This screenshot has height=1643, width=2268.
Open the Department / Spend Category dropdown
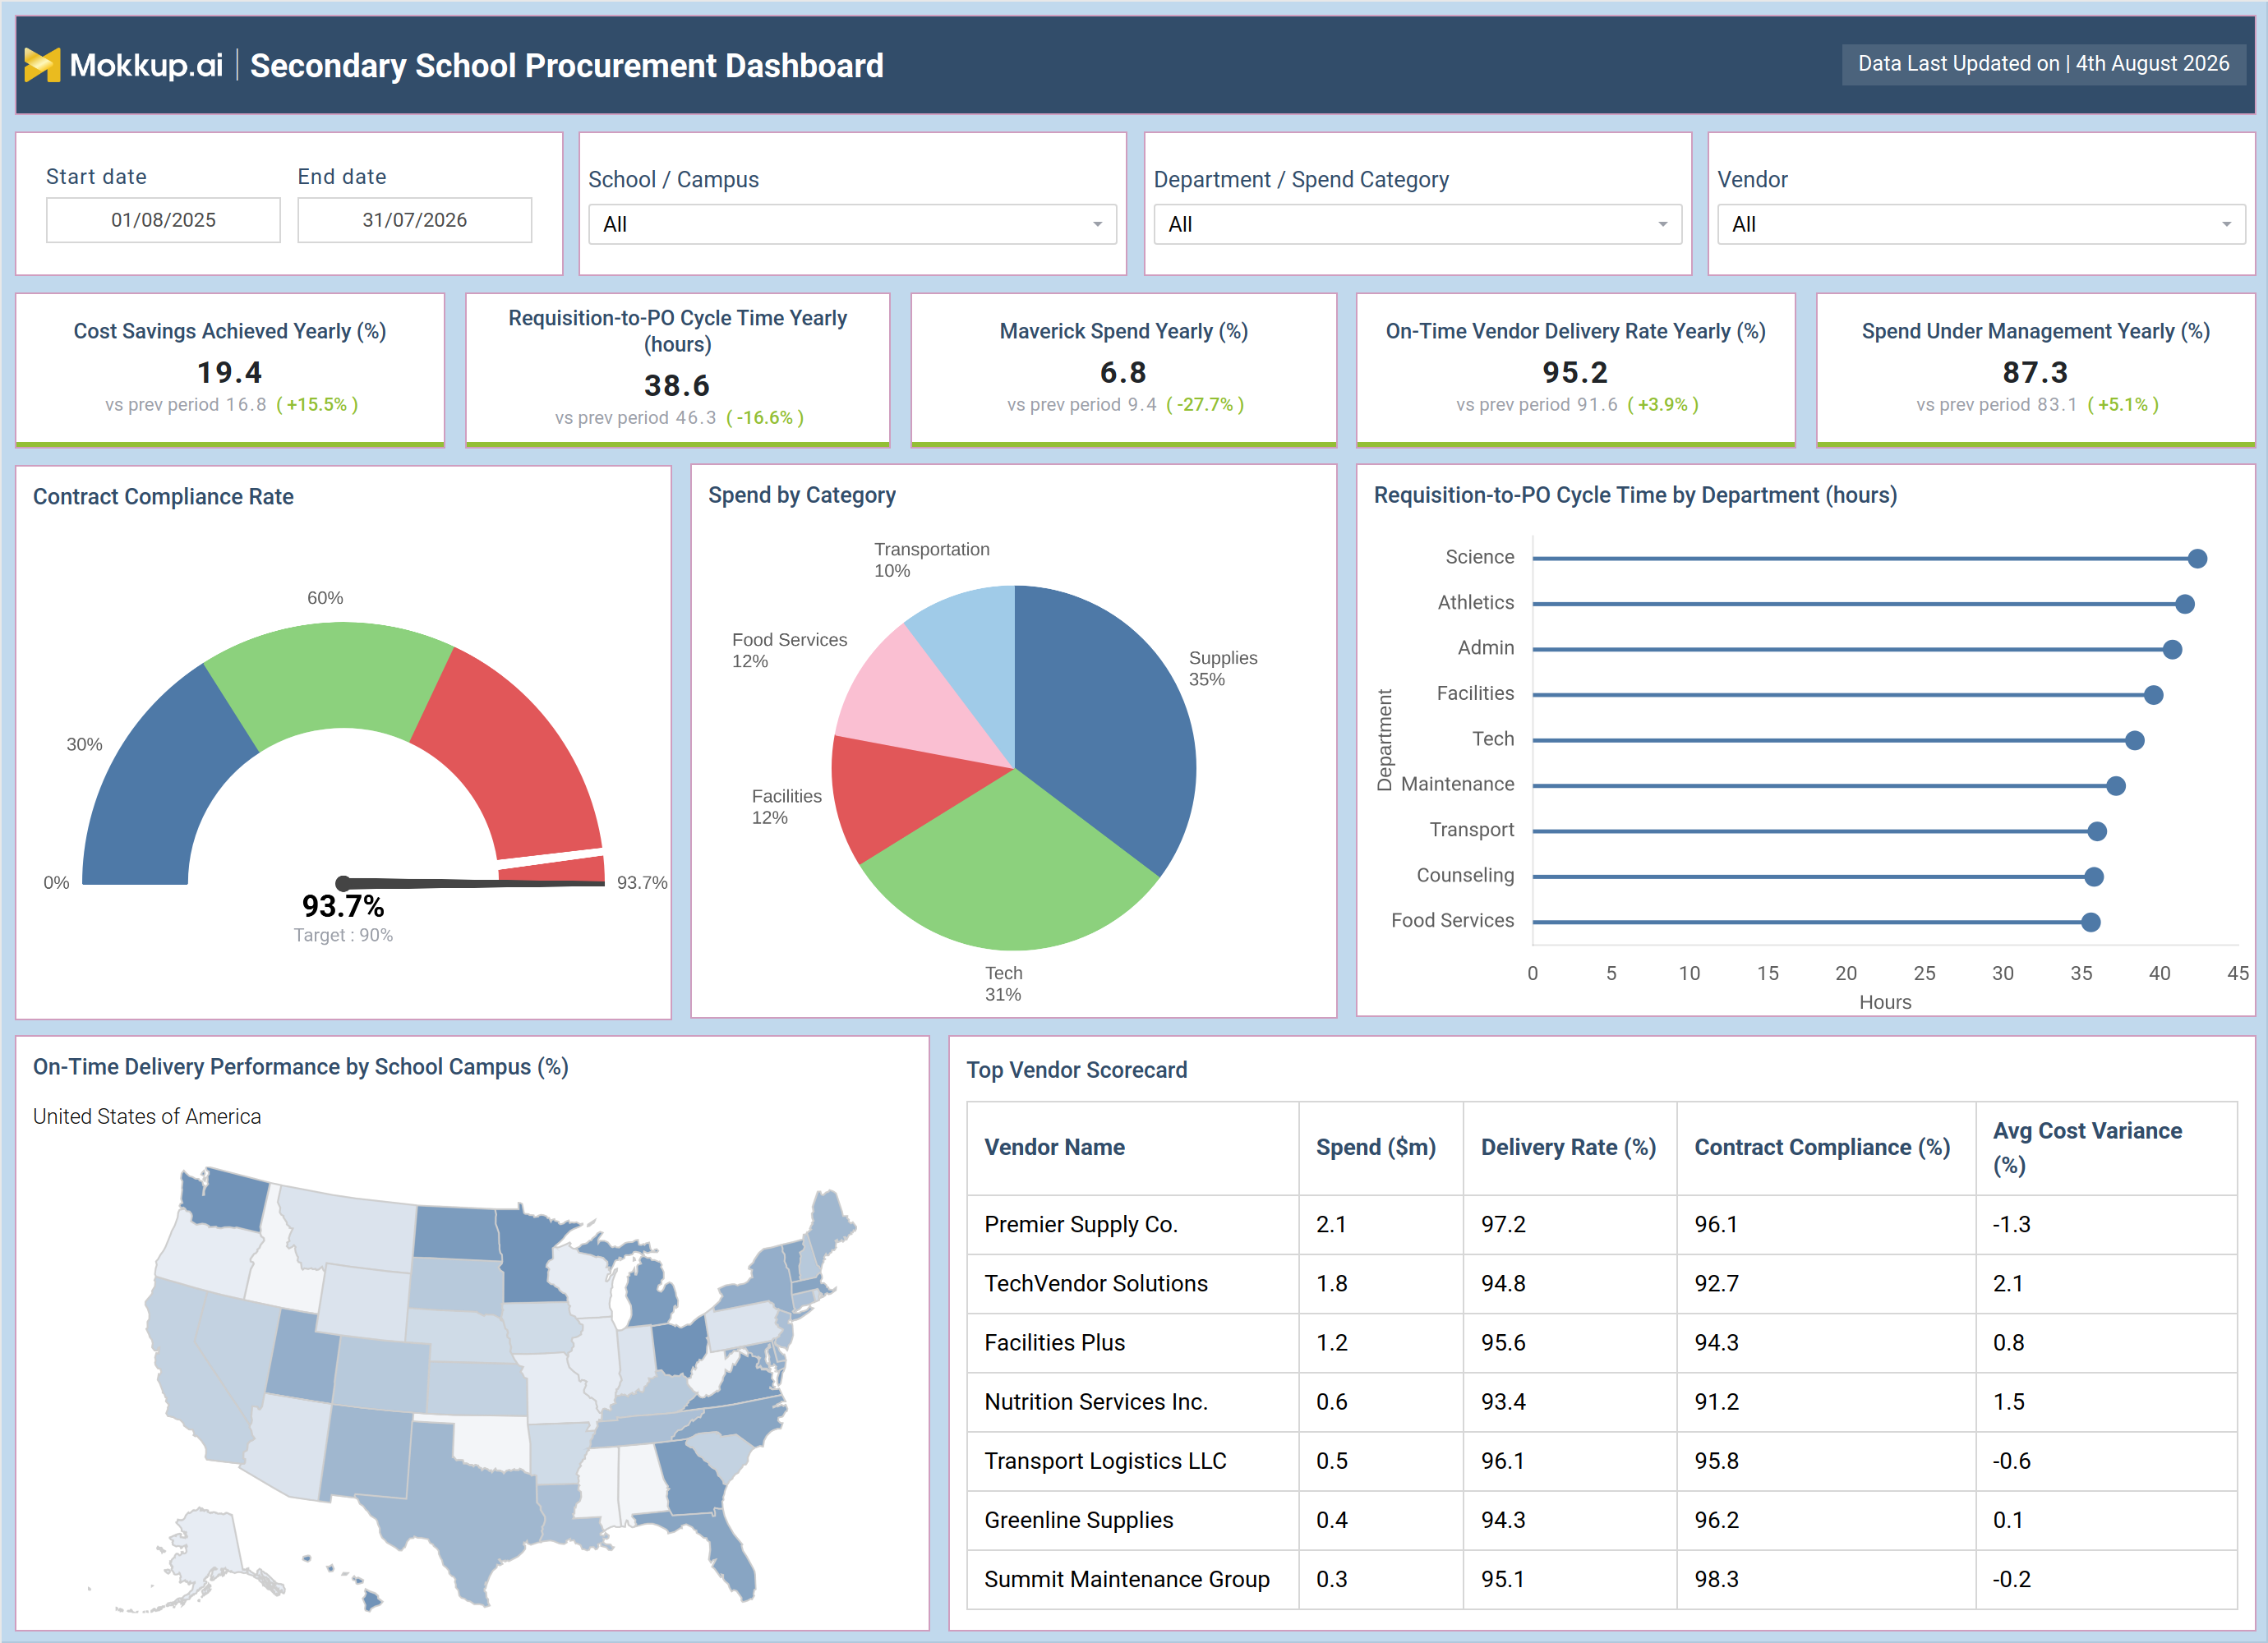(1417, 224)
